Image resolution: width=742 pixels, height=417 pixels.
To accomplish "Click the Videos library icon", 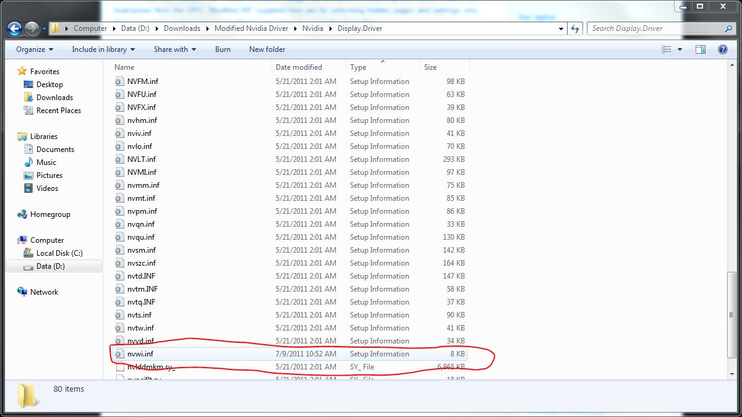I will click(28, 188).
